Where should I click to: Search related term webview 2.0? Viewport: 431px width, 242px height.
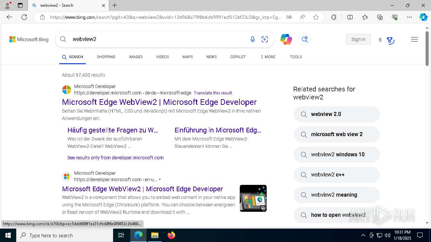[336, 114]
